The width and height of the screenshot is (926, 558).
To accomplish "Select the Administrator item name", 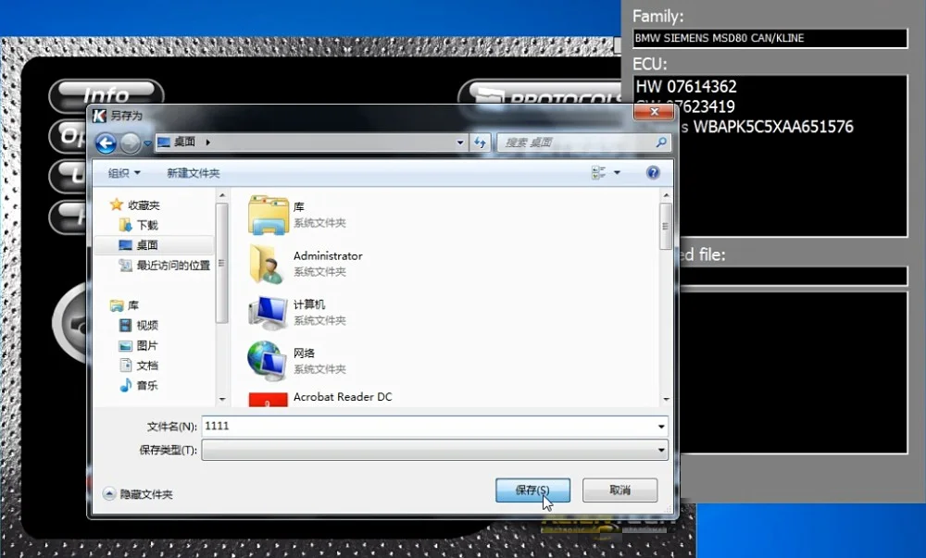I will 328,256.
